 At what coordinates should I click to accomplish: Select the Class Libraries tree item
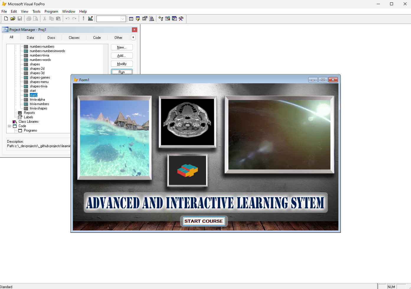pyautogui.click(x=28, y=122)
